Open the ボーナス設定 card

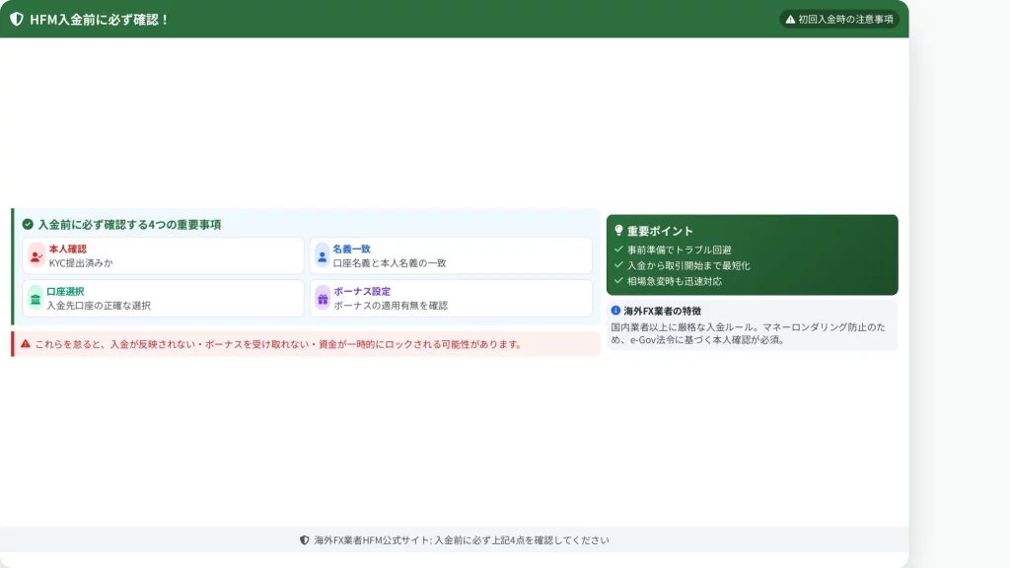(451, 299)
